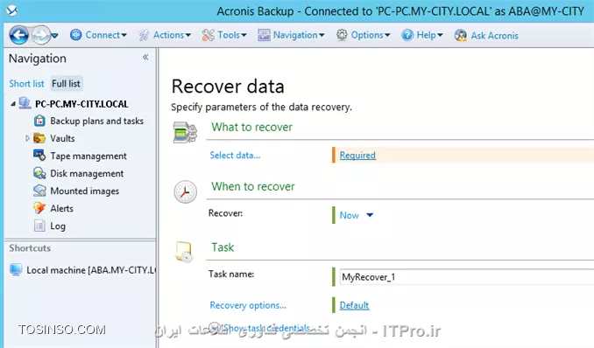Click the Backup plans and tasks icon

(x=39, y=121)
